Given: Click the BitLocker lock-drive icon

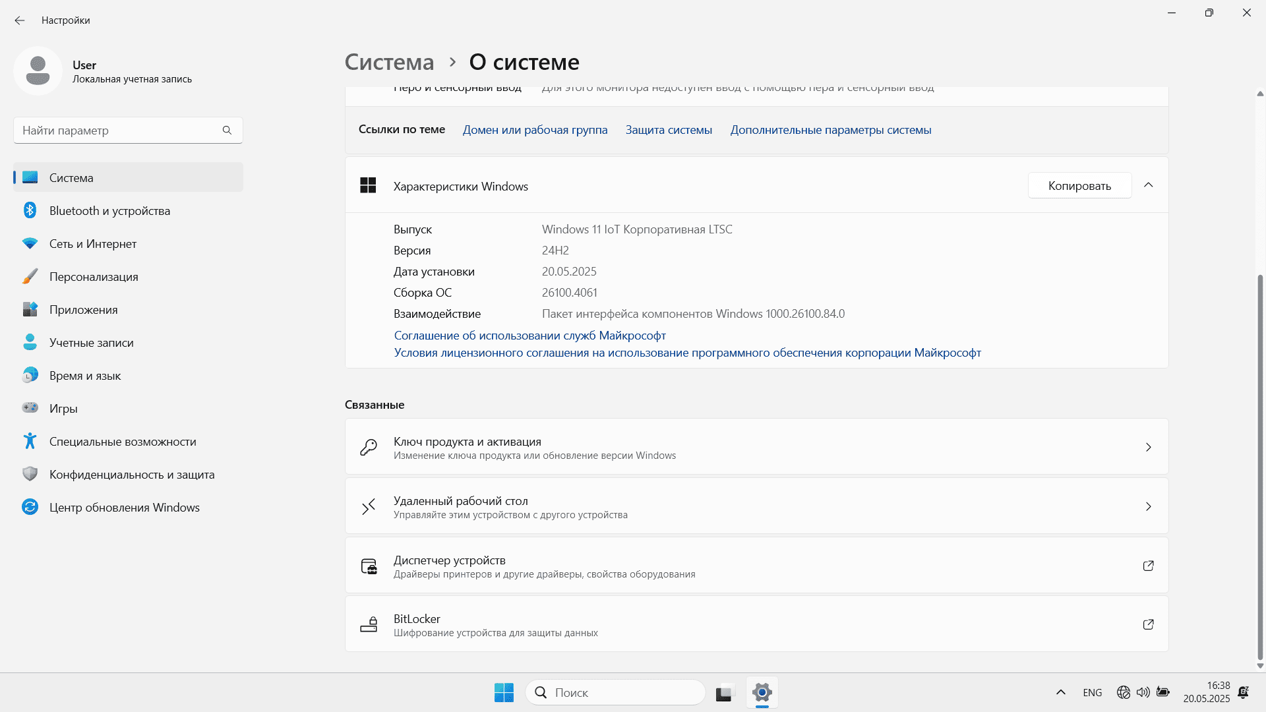Looking at the screenshot, I should 369,624.
